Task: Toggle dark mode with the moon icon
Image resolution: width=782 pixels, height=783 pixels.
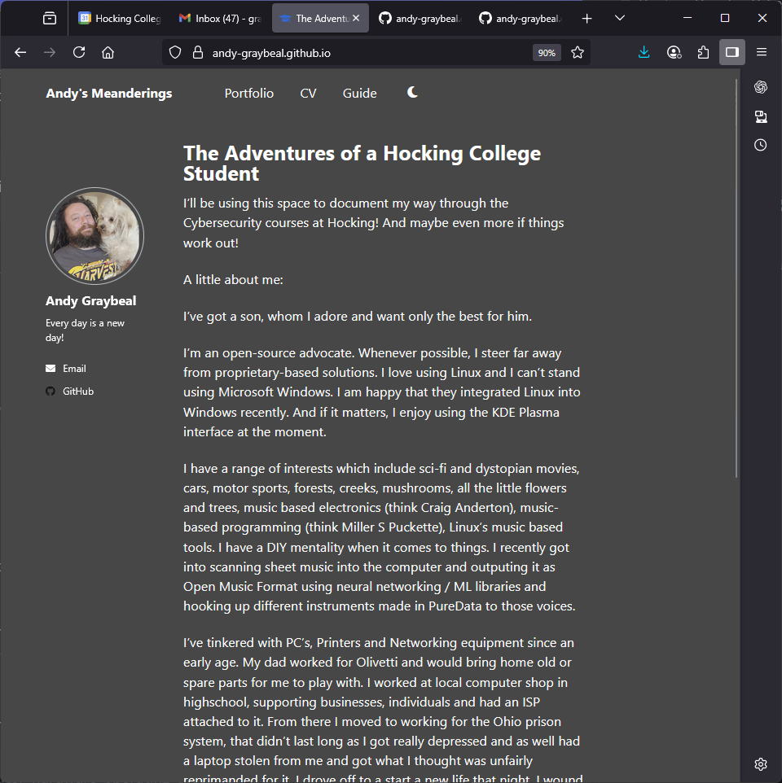Action: click(412, 93)
